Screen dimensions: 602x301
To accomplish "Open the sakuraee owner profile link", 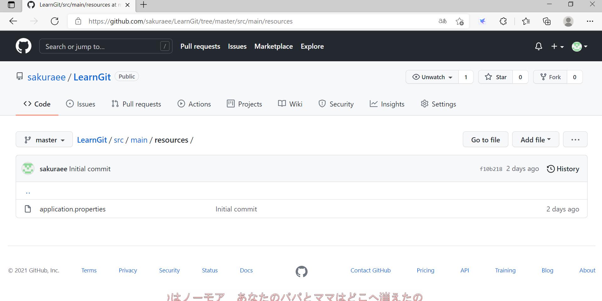I will (47, 77).
